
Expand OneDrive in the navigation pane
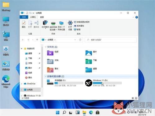click(22, 84)
